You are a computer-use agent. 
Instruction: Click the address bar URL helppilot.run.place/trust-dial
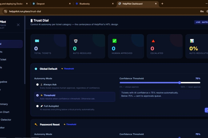(25, 12)
